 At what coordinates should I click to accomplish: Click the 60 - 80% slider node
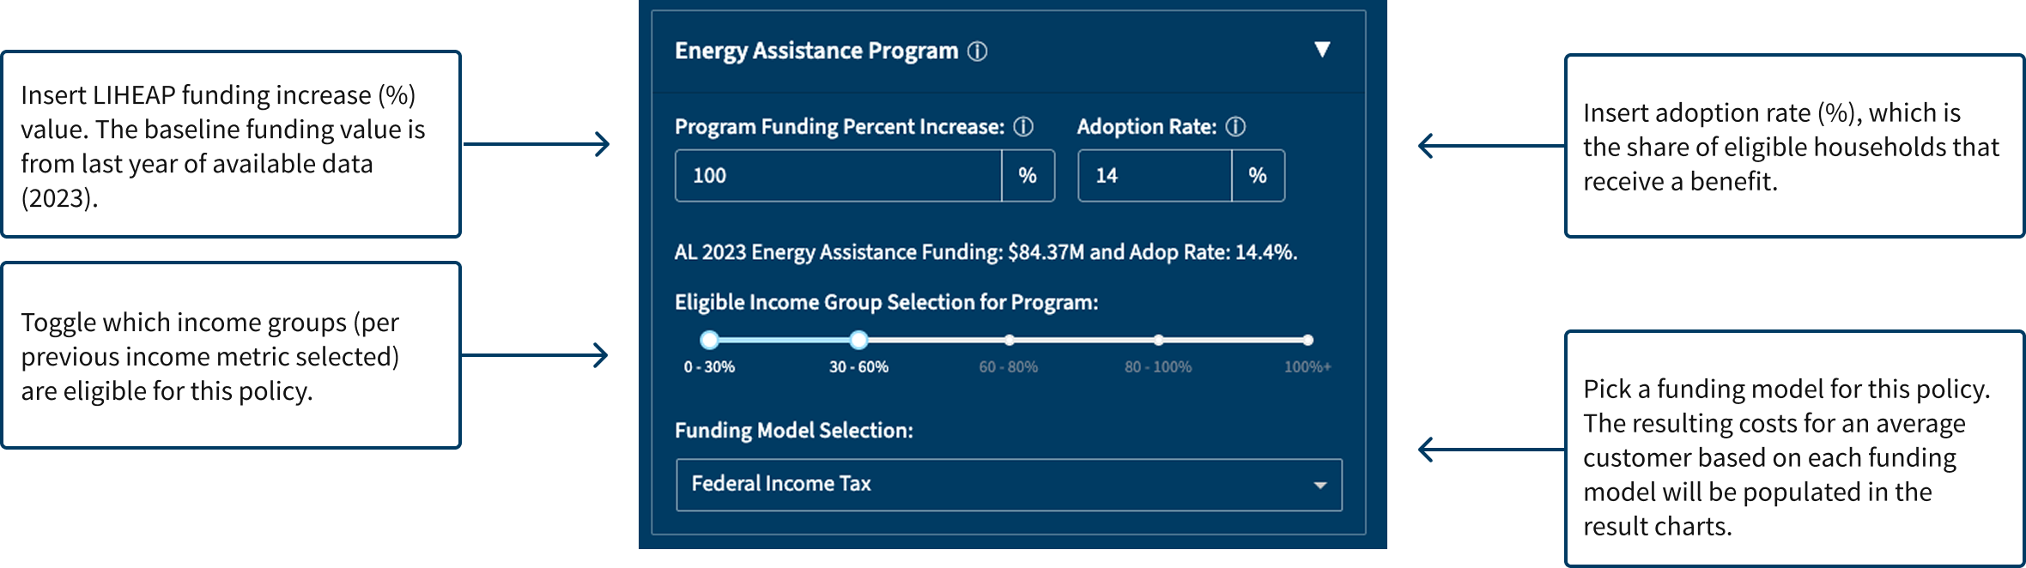(1009, 340)
